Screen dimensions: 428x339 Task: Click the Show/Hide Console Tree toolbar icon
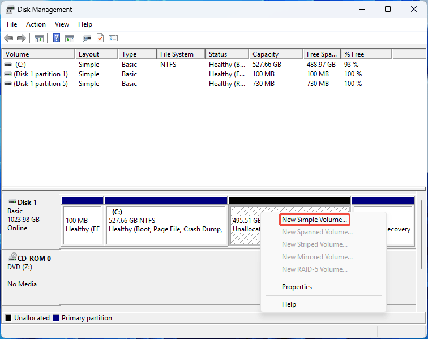click(39, 38)
